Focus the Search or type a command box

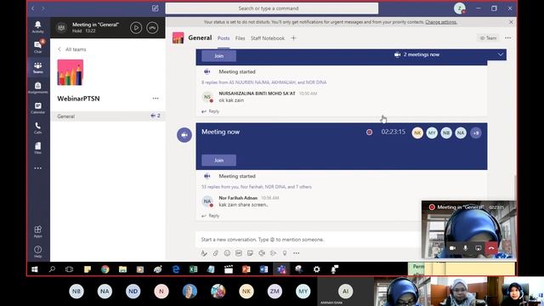click(272, 8)
